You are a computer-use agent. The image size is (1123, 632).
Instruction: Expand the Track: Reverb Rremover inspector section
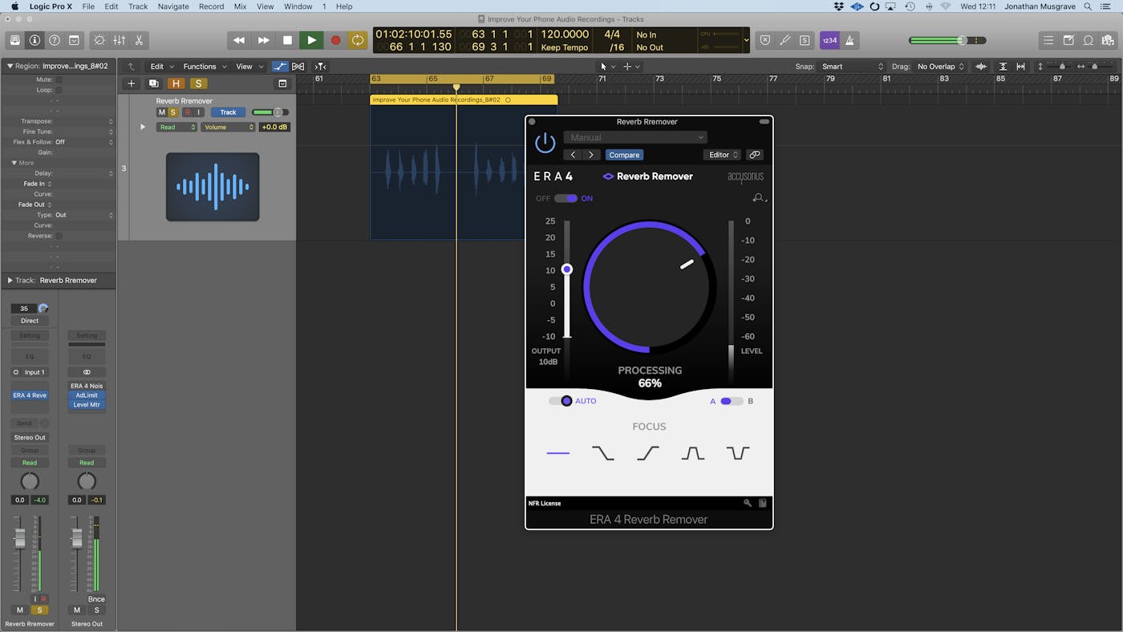point(10,280)
